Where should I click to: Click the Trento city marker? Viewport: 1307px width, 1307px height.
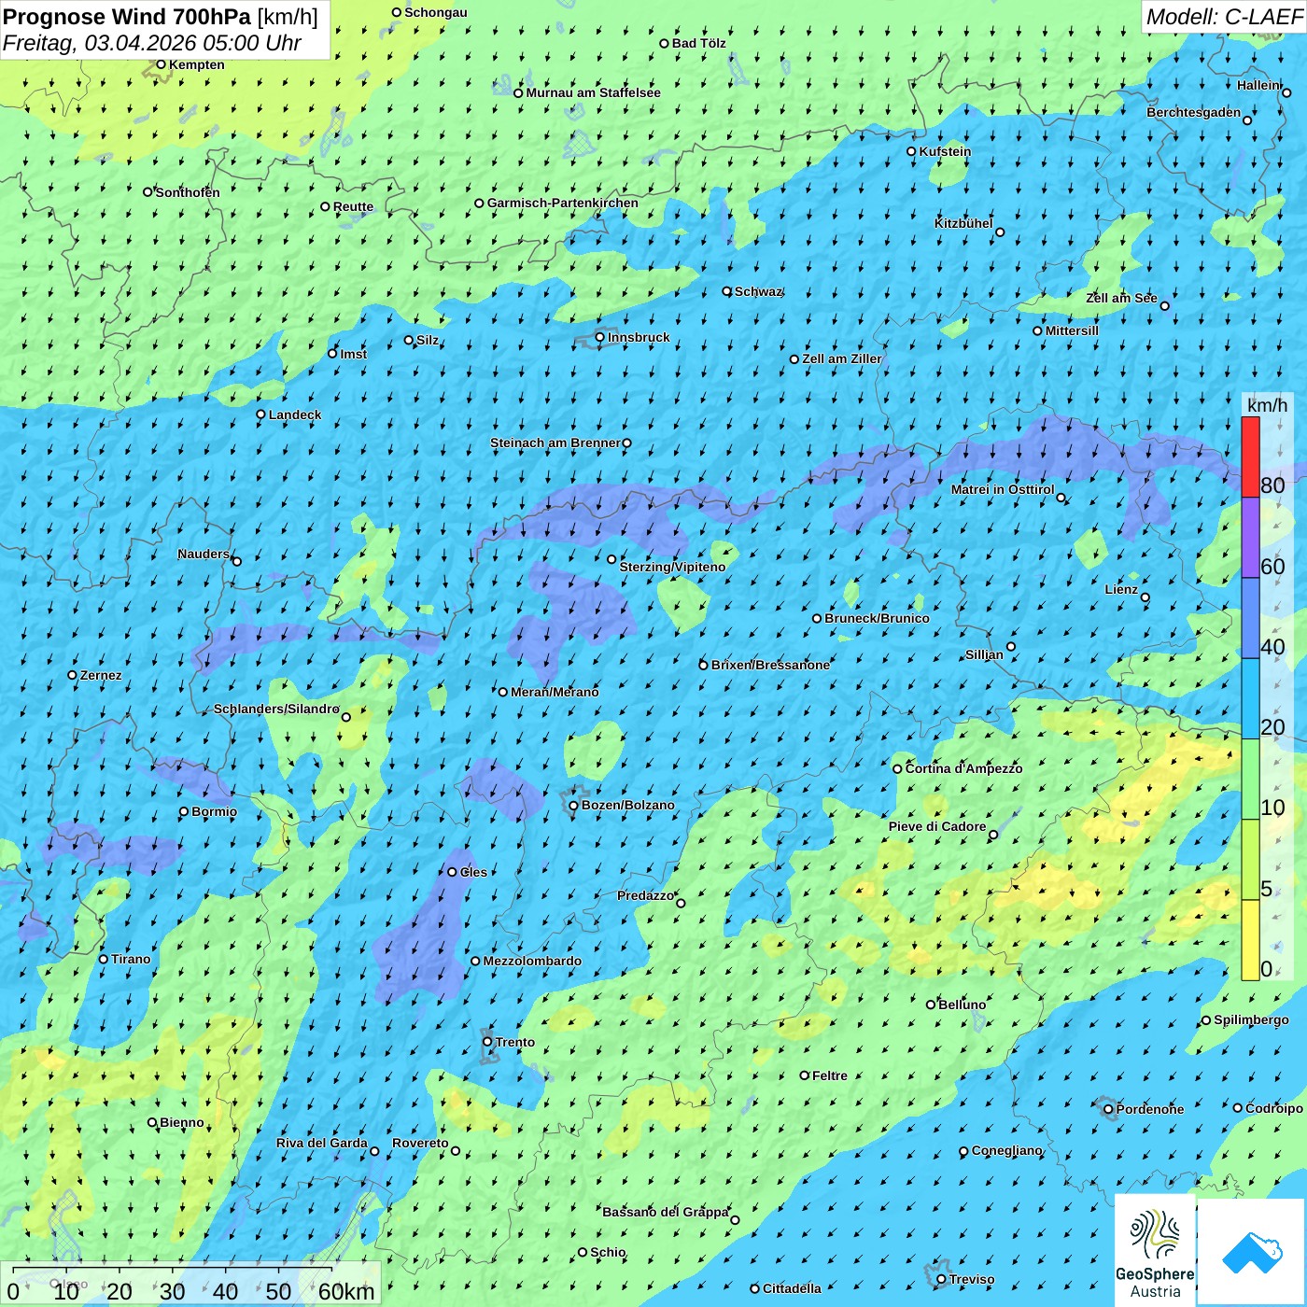[x=487, y=1042]
